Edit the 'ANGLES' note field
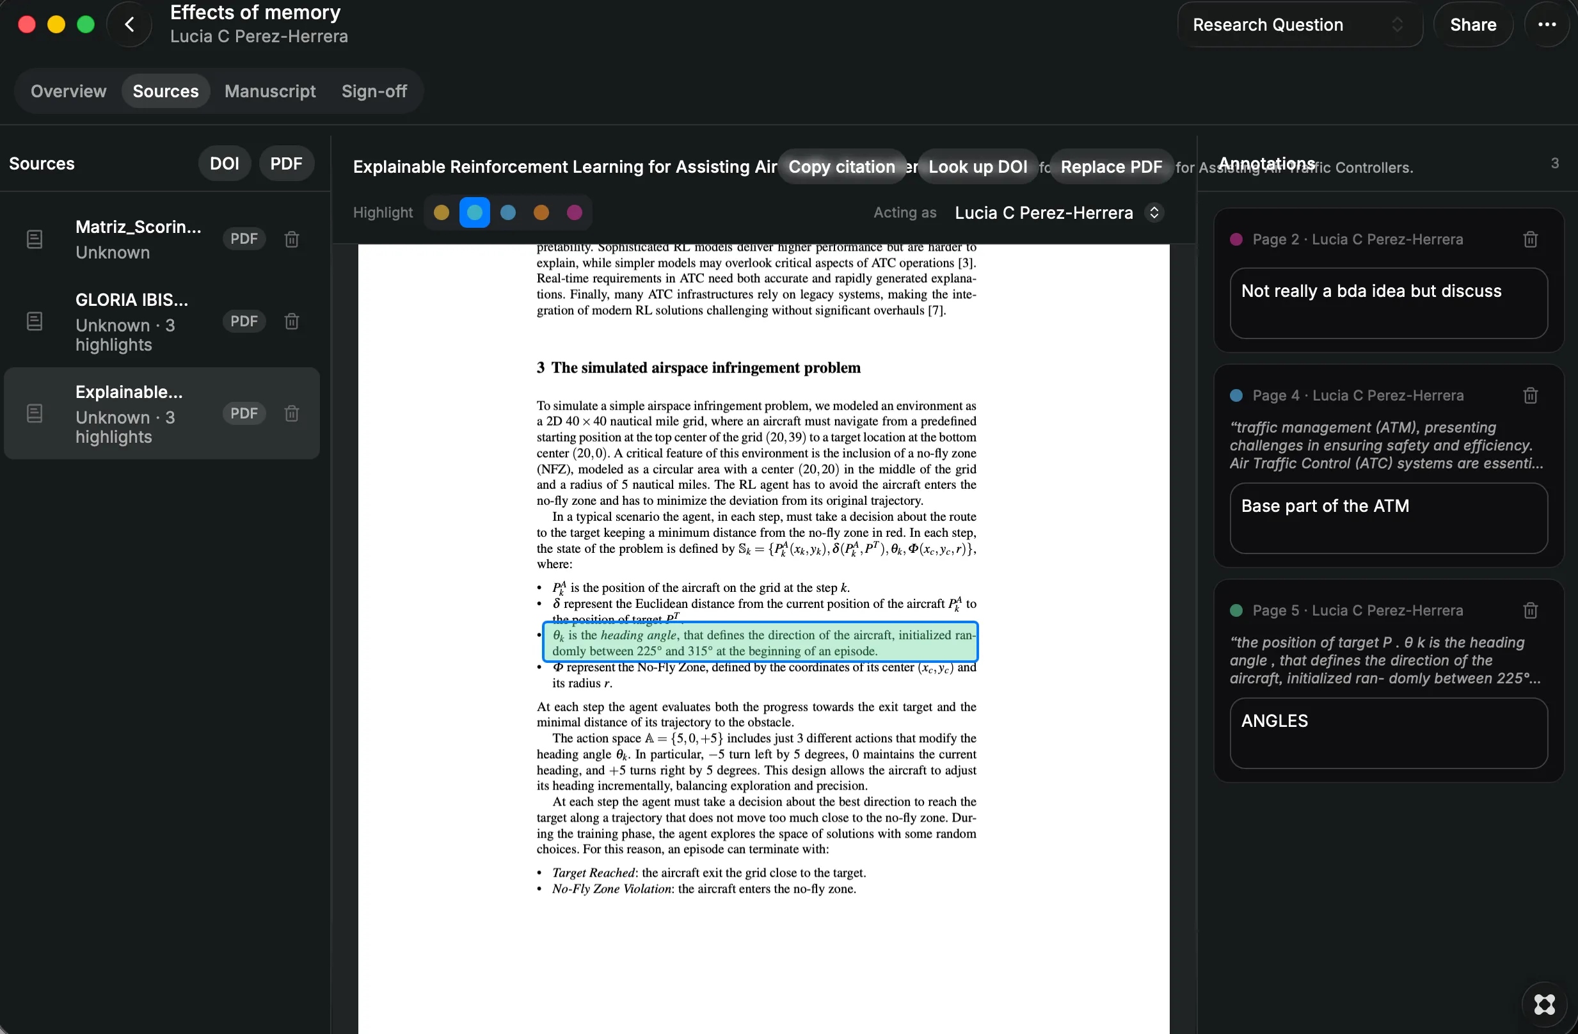Image resolution: width=1578 pixels, height=1034 pixels. pos(1389,733)
